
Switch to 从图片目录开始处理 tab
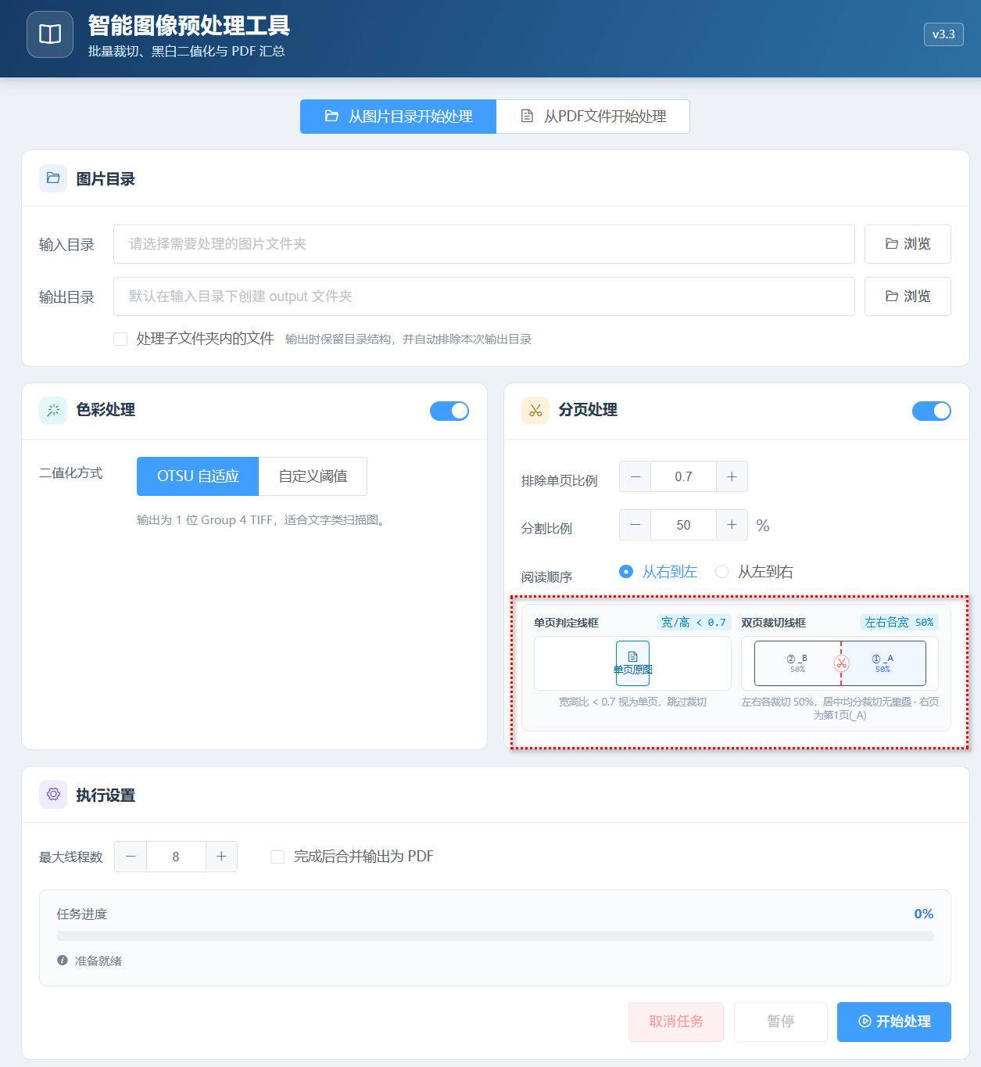point(398,117)
